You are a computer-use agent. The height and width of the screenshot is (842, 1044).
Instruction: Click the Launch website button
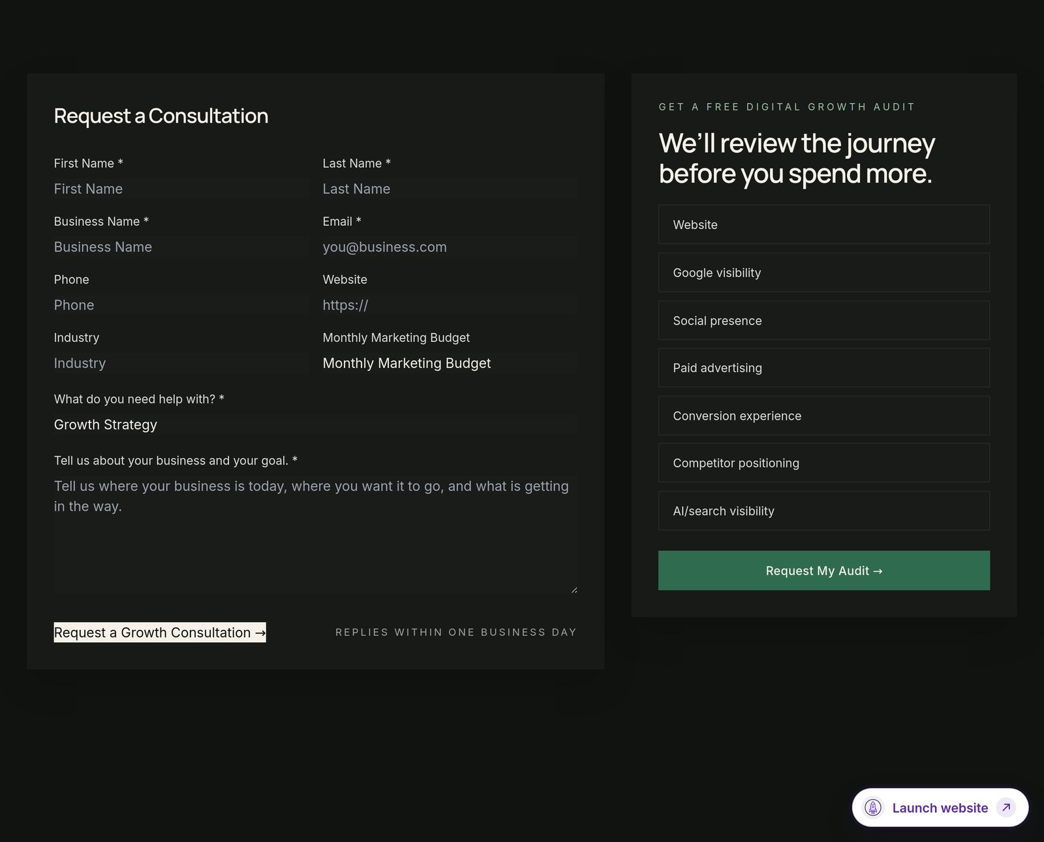point(940,808)
